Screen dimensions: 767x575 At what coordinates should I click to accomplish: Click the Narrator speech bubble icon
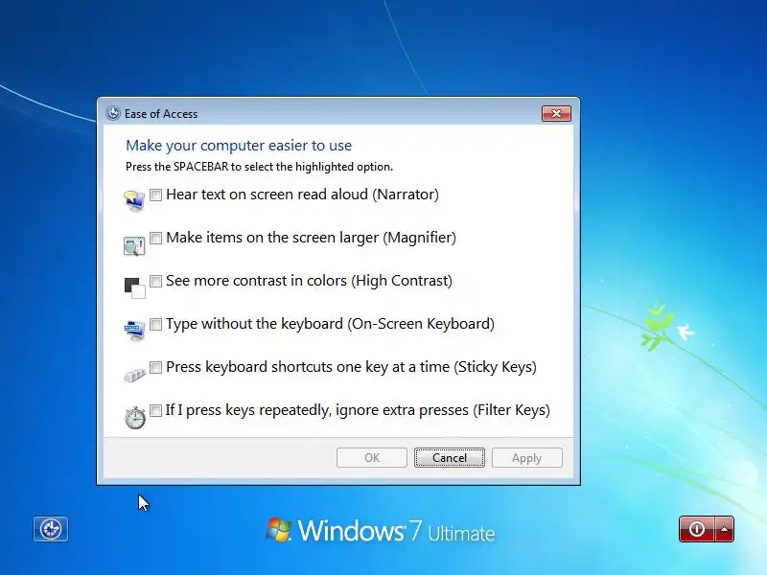click(134, 201)
